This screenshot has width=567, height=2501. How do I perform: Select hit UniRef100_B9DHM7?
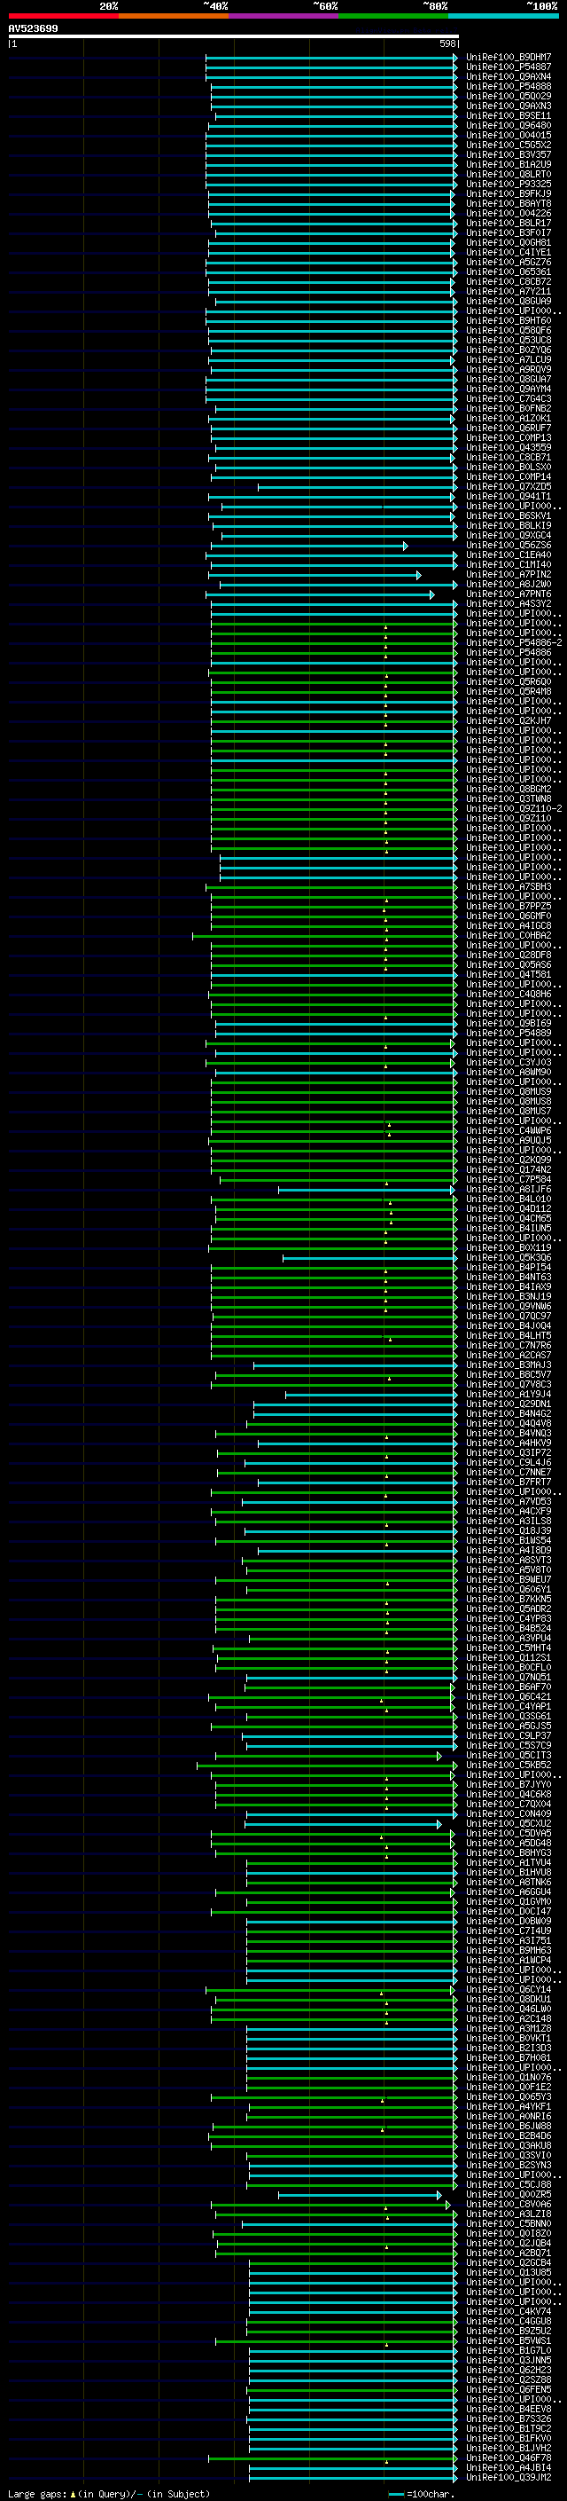pos(509,58)
